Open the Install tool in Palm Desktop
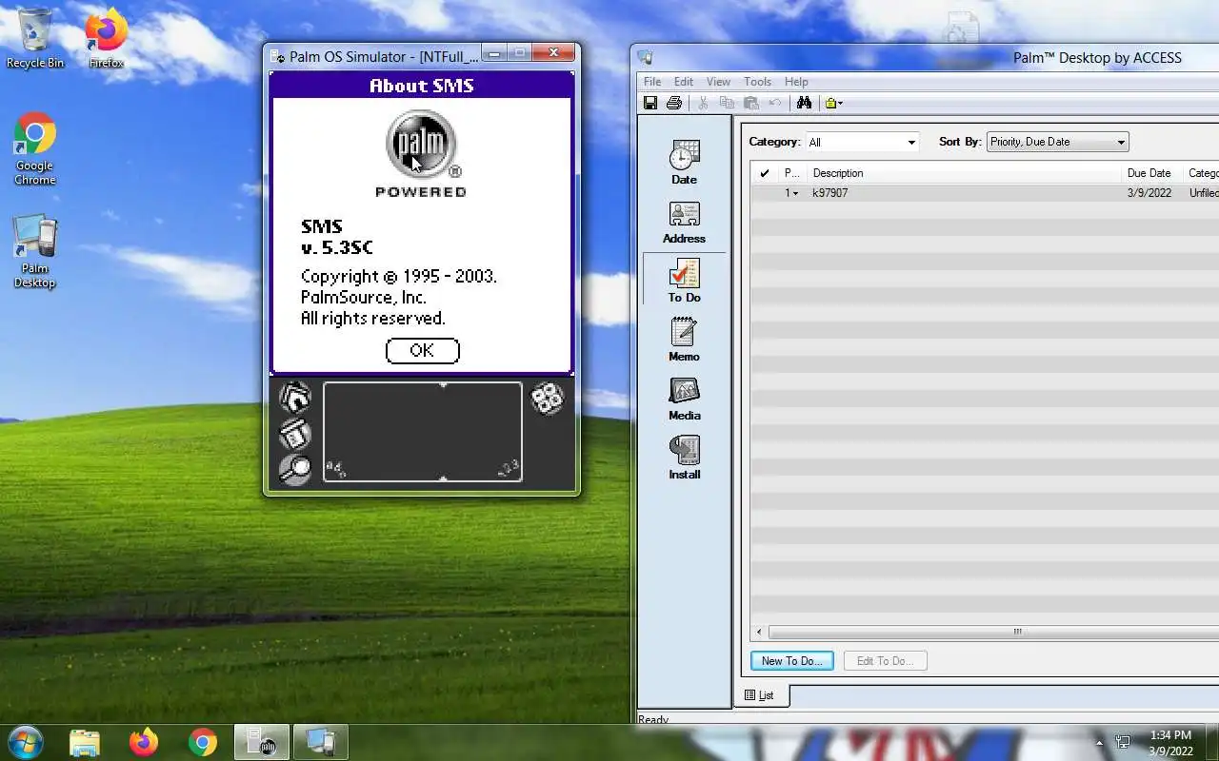Screen dimensions: 1219x761 click(x=684, y=458)
